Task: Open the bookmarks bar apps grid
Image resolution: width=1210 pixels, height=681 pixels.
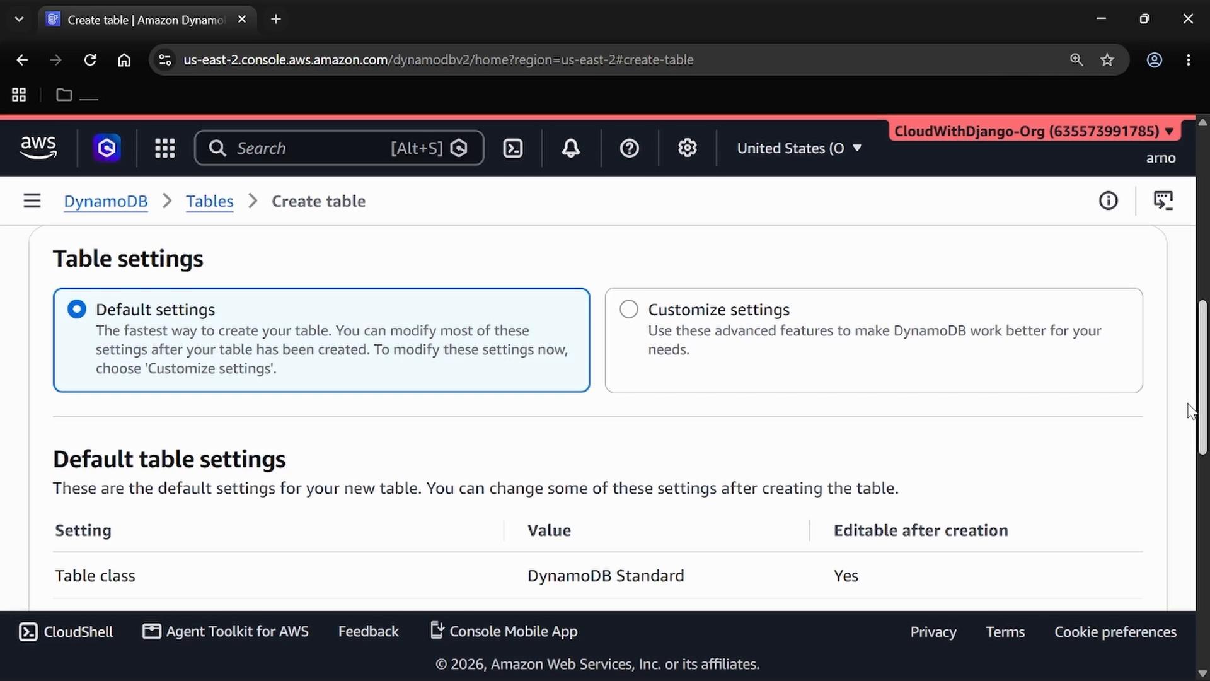Action: [19, 95]
